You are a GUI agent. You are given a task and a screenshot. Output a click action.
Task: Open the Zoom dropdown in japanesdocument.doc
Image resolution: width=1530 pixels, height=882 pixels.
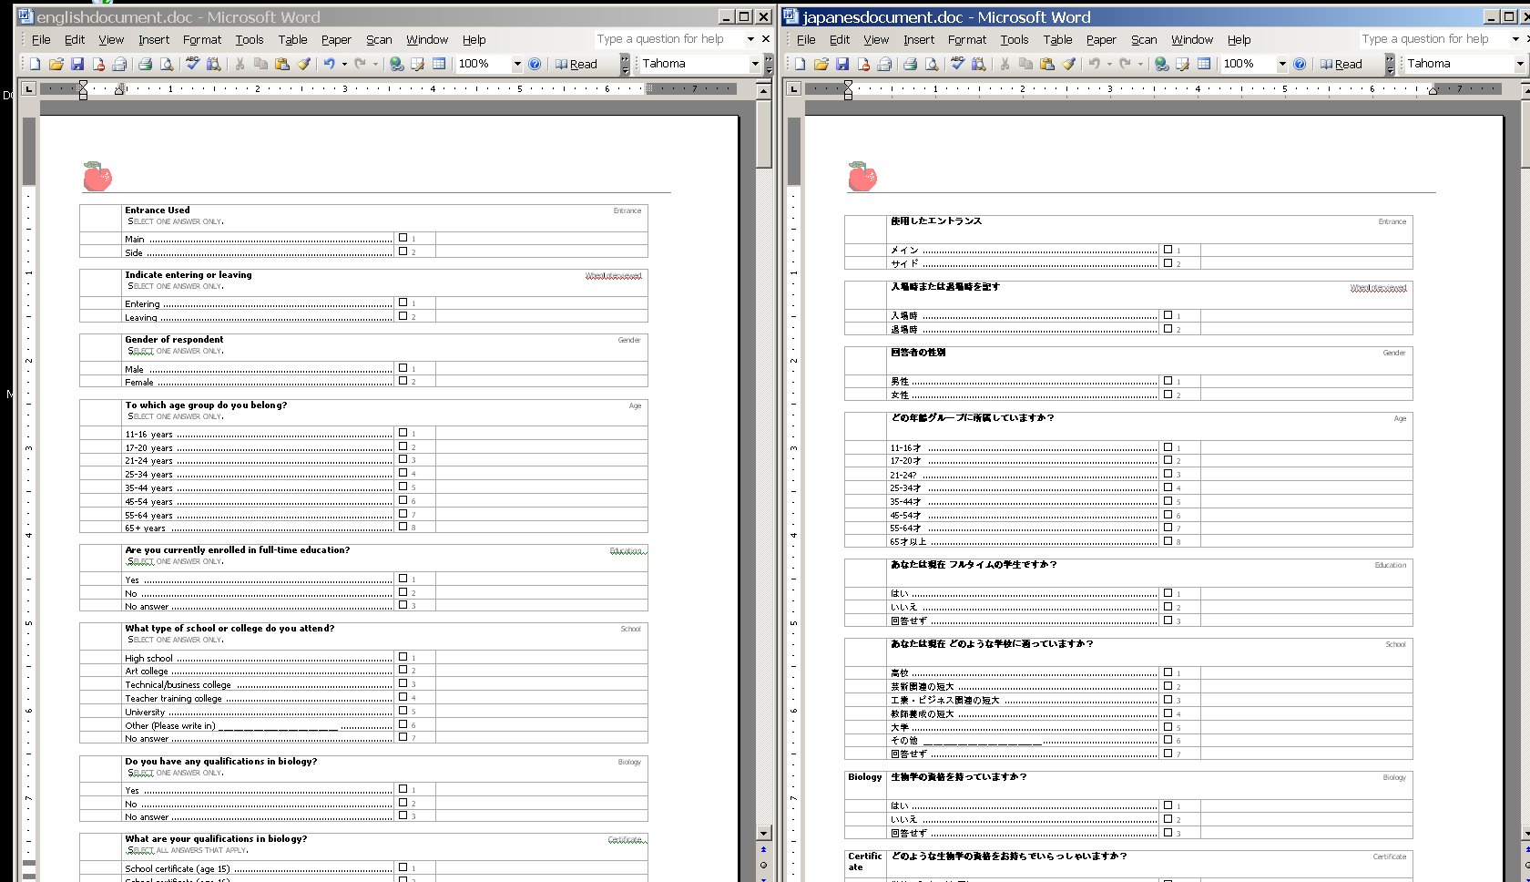(x=1282, y=64)
